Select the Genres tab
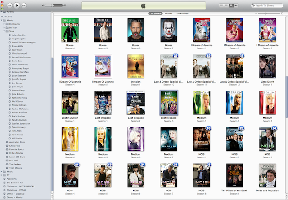288x200 pixels. pyautogui.click(x=169, y=13)
